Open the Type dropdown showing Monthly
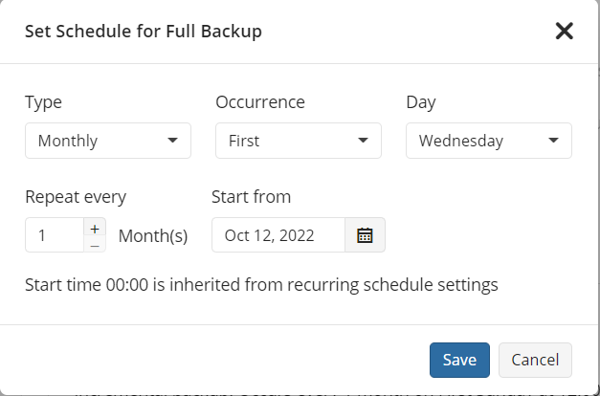The image size is (600, 396). [x=108, y=141]
